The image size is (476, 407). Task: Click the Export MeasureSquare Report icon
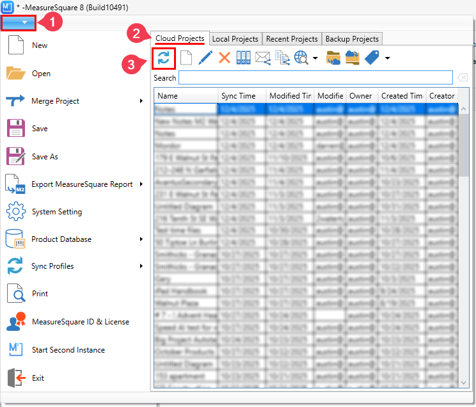tap(15, 184)
